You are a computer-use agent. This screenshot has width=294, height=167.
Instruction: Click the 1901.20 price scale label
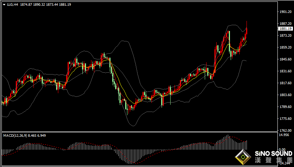click(285, 12)
